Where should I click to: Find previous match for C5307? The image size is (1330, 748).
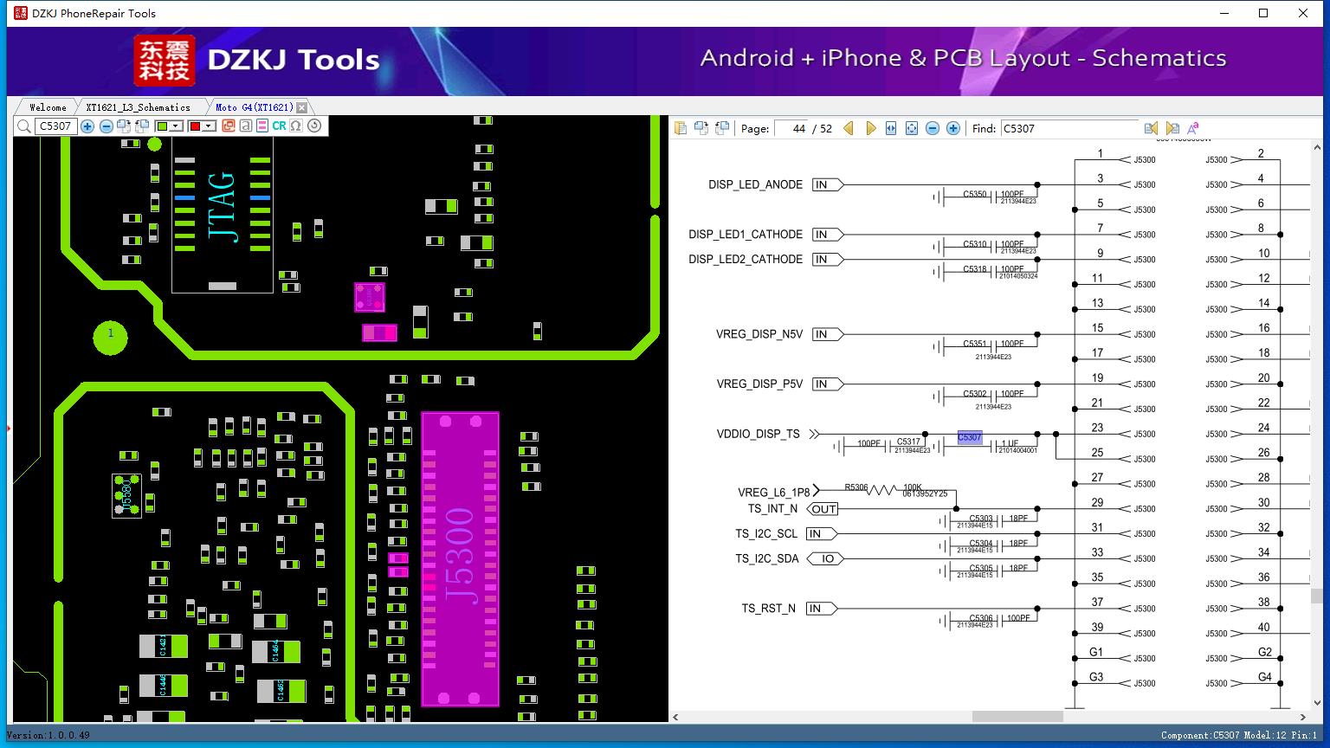click(1151, 128)
